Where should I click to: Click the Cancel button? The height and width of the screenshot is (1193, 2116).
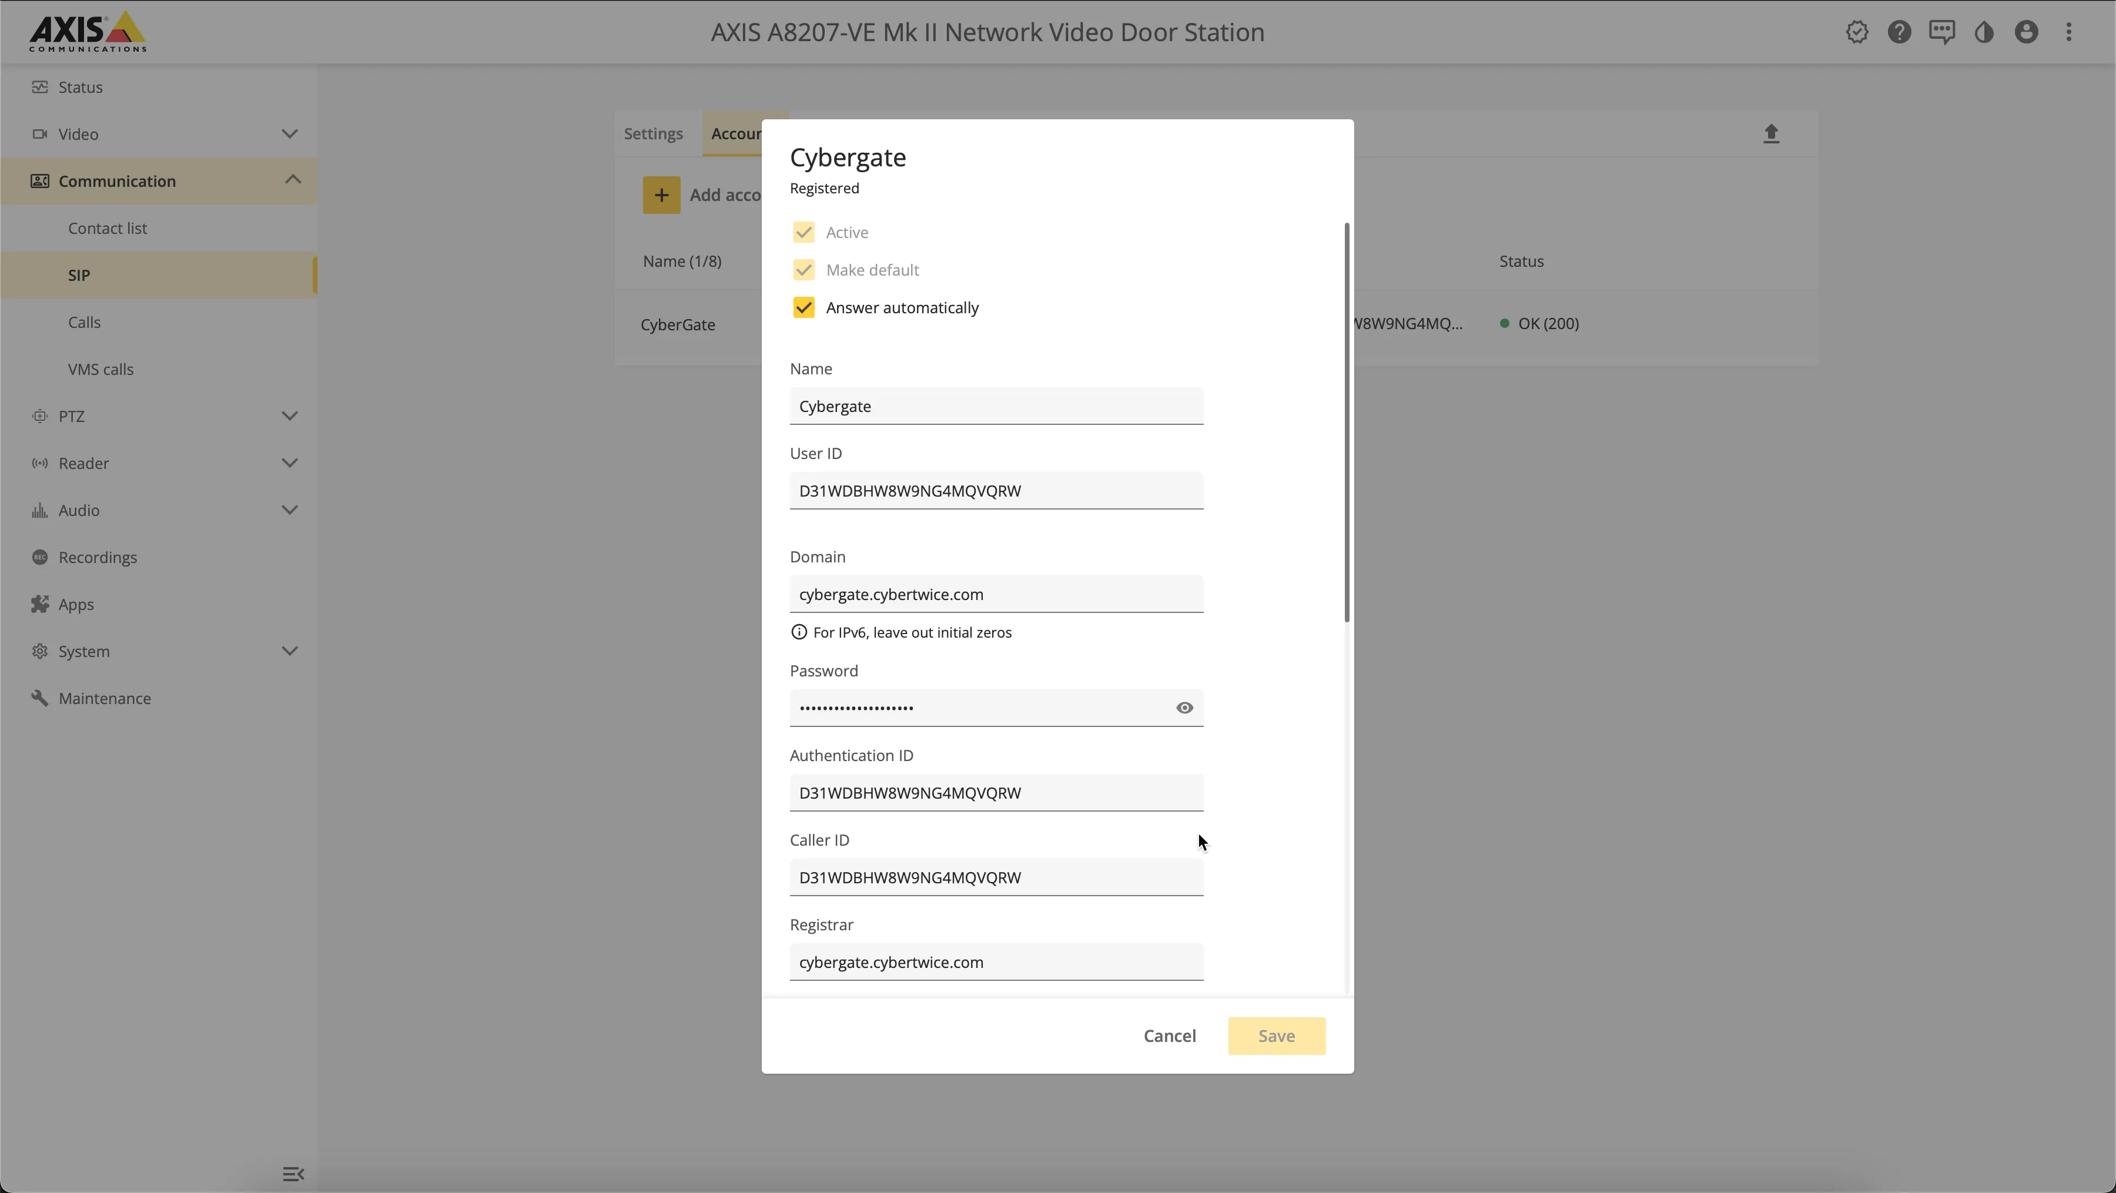1170,1036
